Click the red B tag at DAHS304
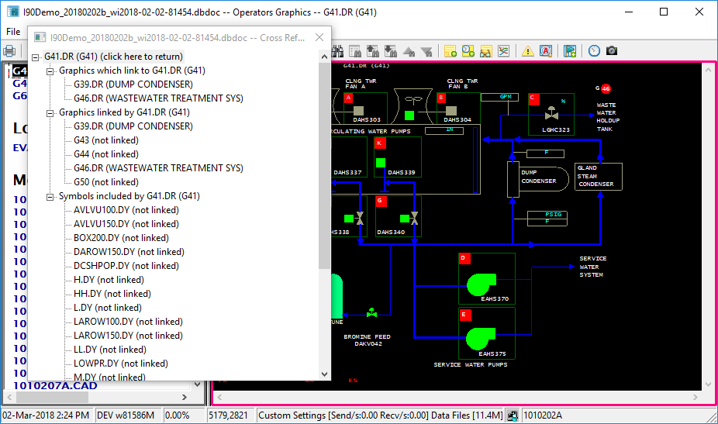 point(441,98)
